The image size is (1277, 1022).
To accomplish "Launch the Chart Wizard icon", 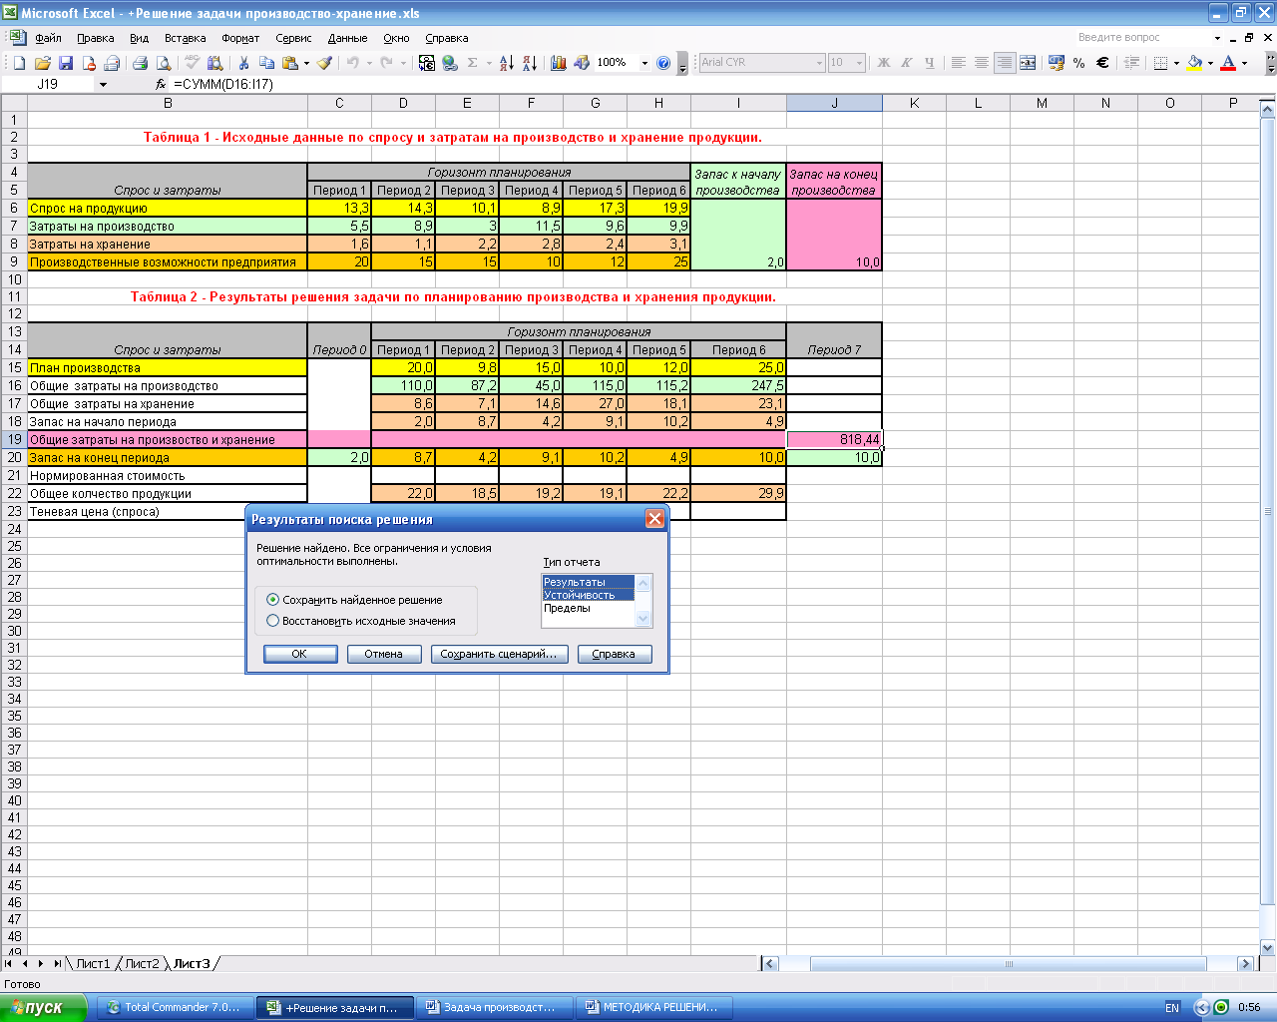I will pos(559,63).
